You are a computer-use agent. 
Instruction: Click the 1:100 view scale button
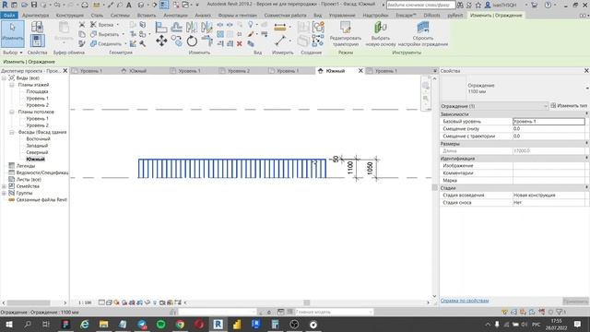[x=85, y=302]
